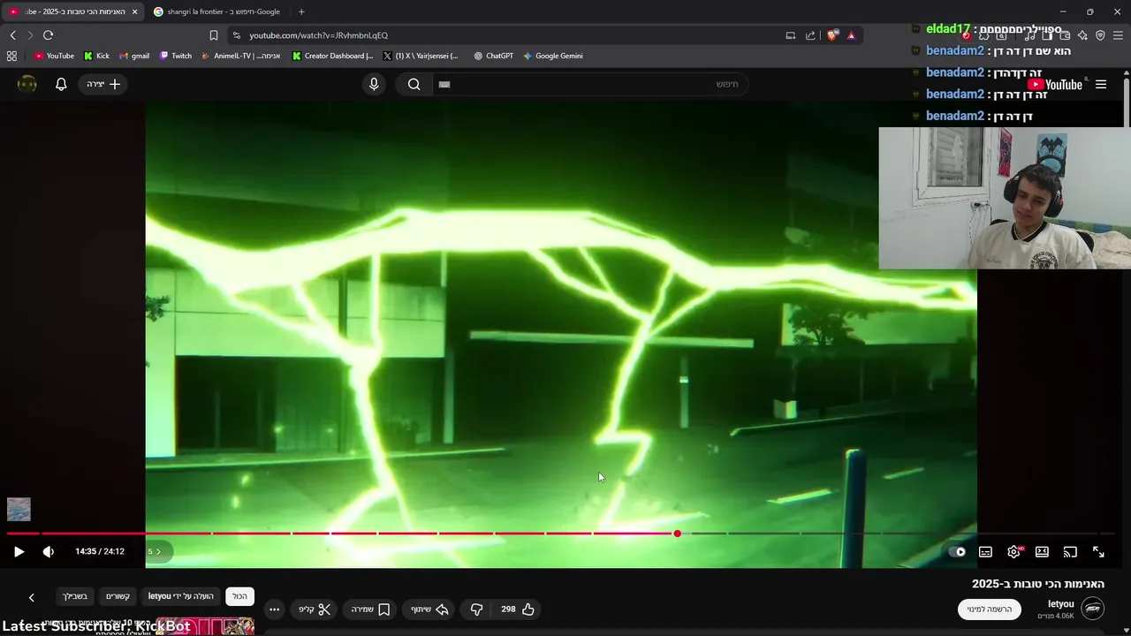Select the קשורים filter chip

click(x=118, y=596)
